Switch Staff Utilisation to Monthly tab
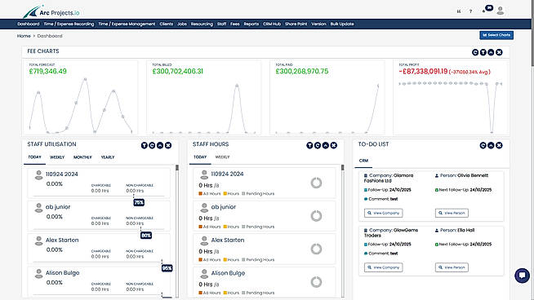Screen dimensions: 534x300 click(82, 157)
